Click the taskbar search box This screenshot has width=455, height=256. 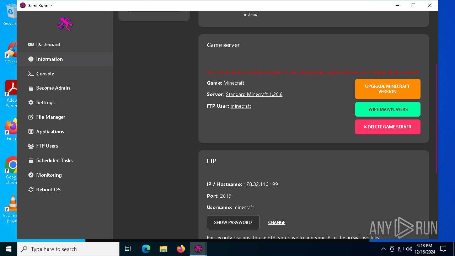(68, 249)
